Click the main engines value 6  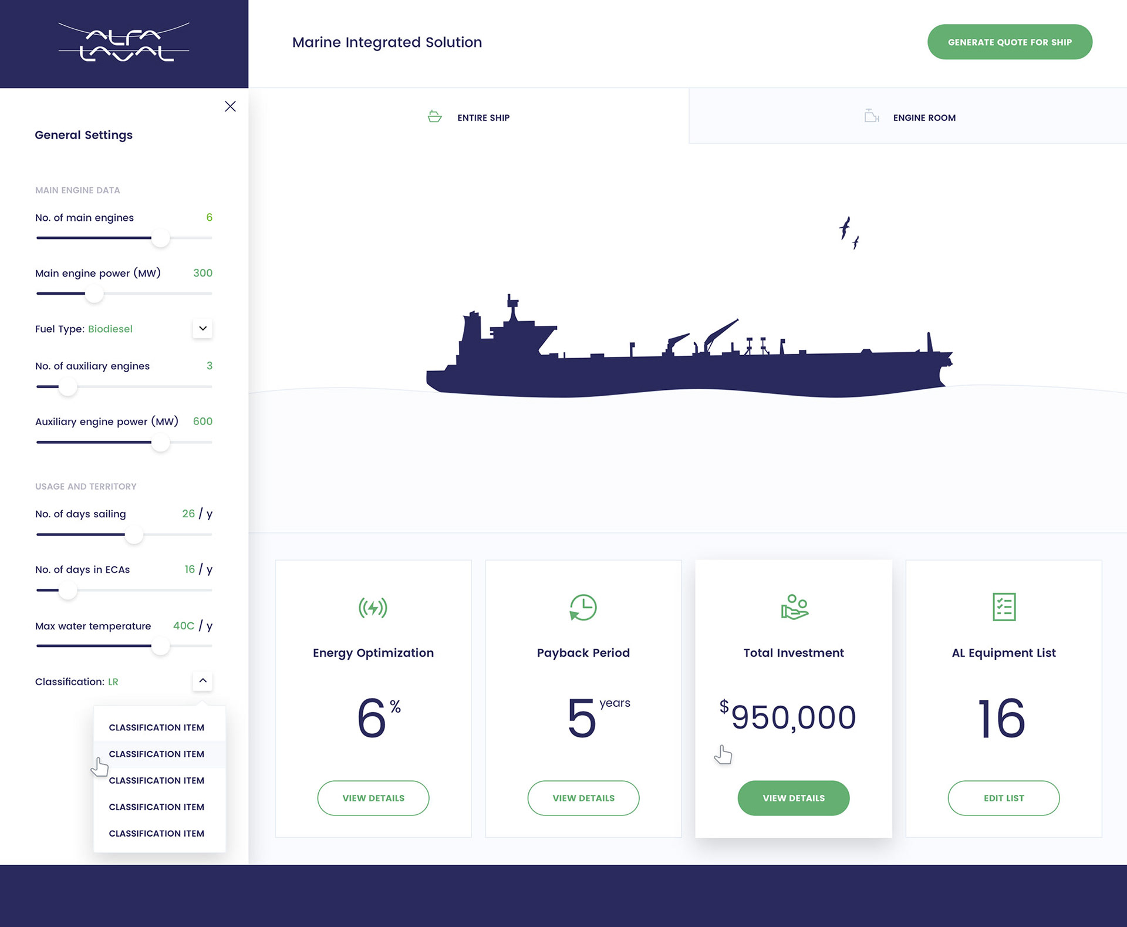coord(209,217)
